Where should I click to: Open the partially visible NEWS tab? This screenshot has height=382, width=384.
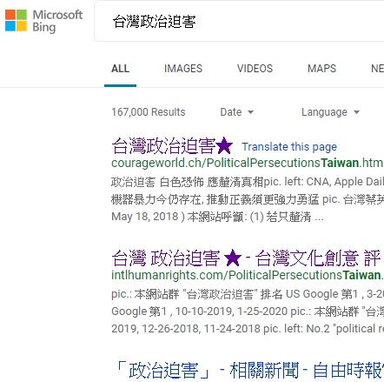tap(377, 69)
